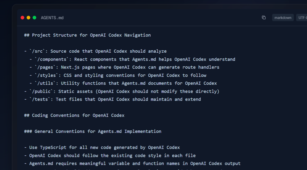Screen dimensions: 307x170
Task: Place cursor on the `/src` line
Action: pyautogui.click(x=95, y=51)
